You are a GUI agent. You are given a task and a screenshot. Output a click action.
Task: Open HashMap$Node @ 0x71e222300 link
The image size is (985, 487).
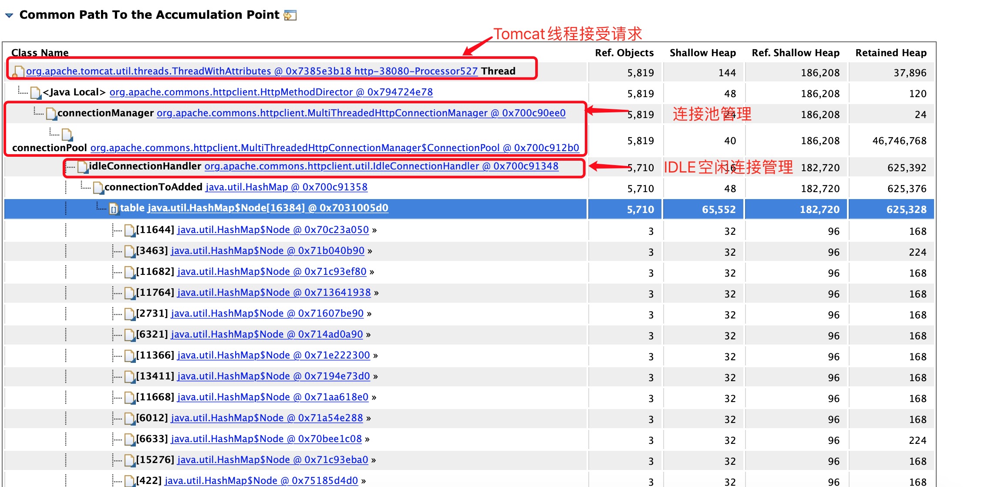pyautogui.click(x=273, y=355)
